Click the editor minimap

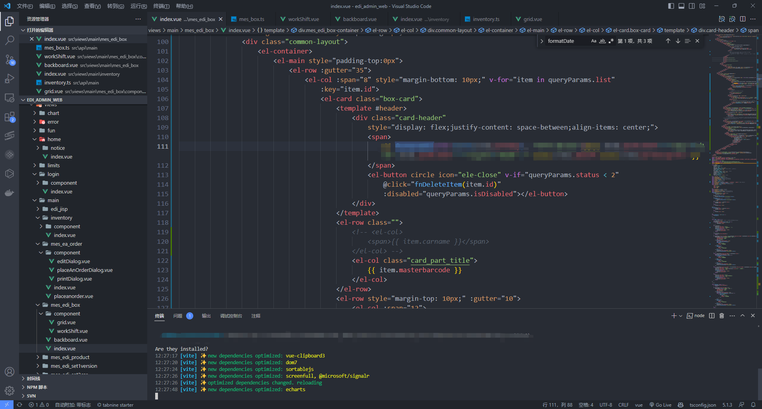coord(733,170)
